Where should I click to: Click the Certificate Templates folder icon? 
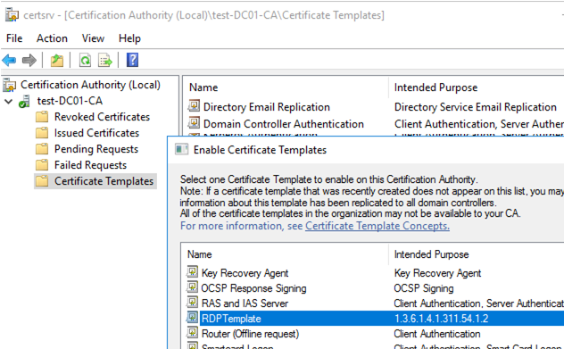tap(42, 181)
